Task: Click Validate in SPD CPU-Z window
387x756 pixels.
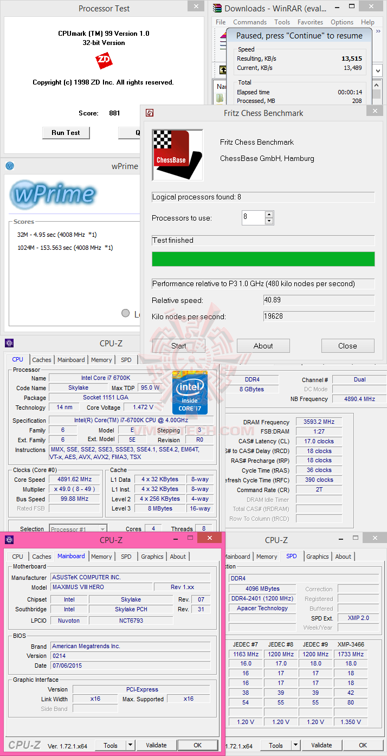Action: [x=321, y=745]
